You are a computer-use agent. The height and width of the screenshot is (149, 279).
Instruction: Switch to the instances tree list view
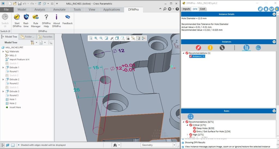(x=246, y=48)
